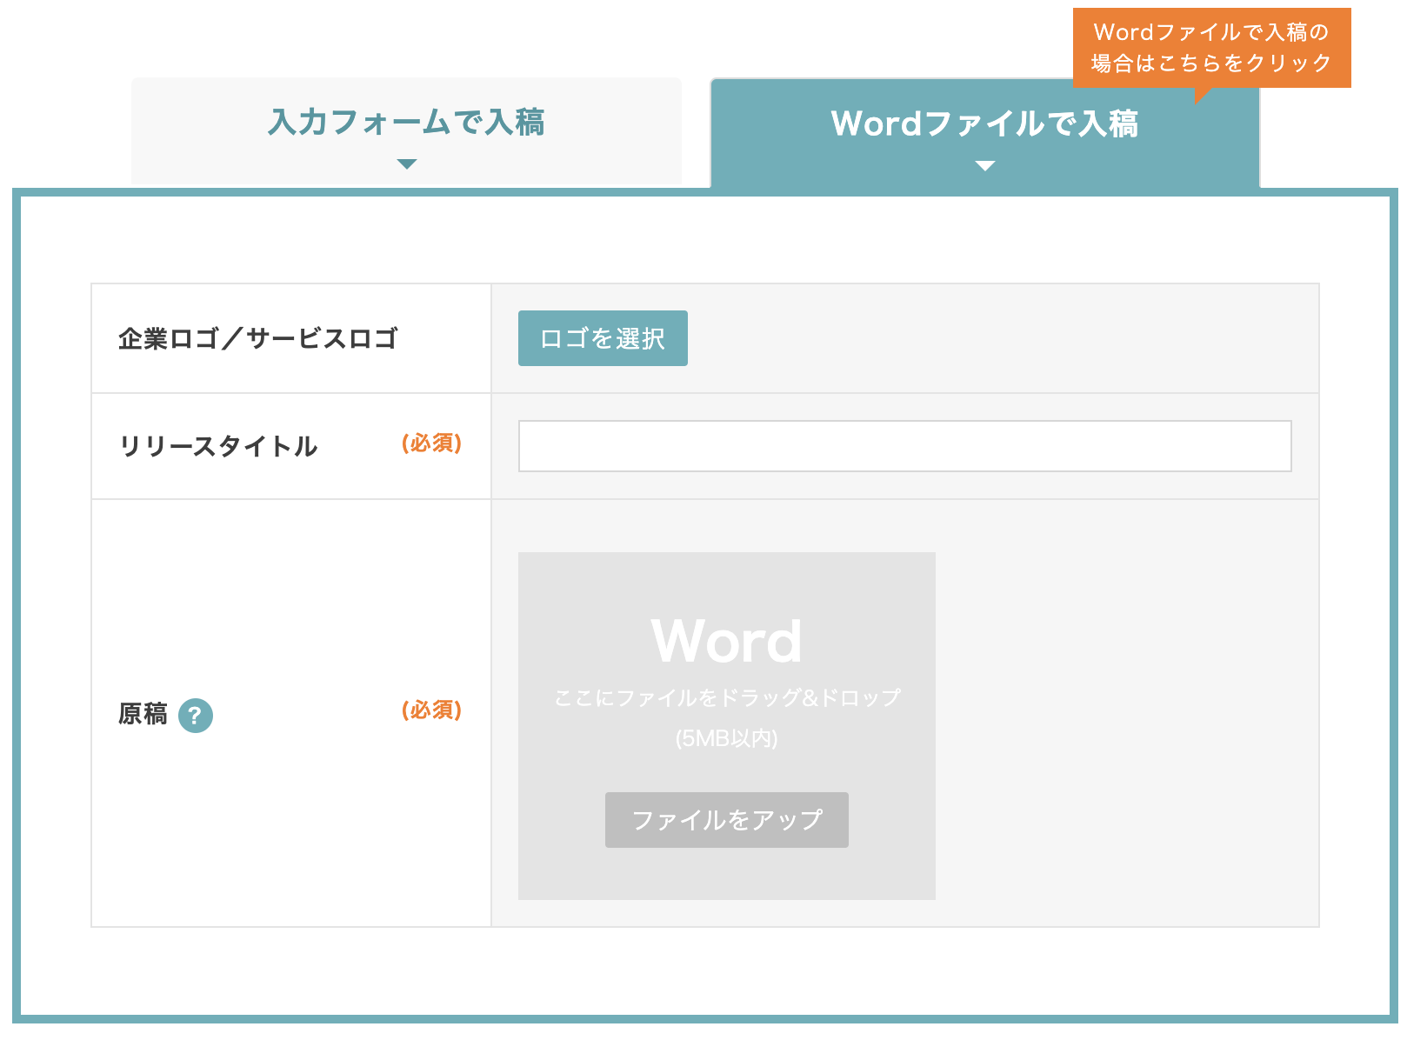The width and height of the screenshot is (1407, 1040).
Task: Click the down arrow under 入力フォームで入稿
Action: (406, 164)
